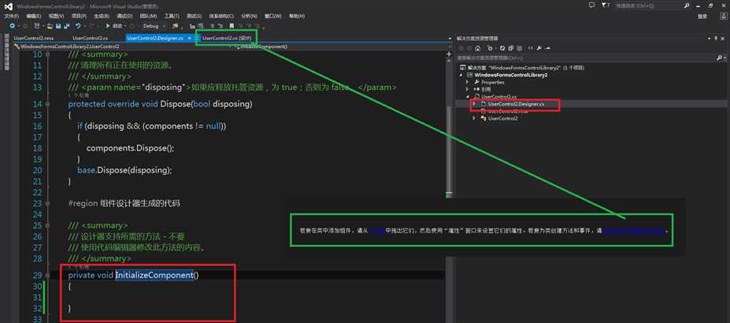Open the 生成(B) menu

point(101,16)
